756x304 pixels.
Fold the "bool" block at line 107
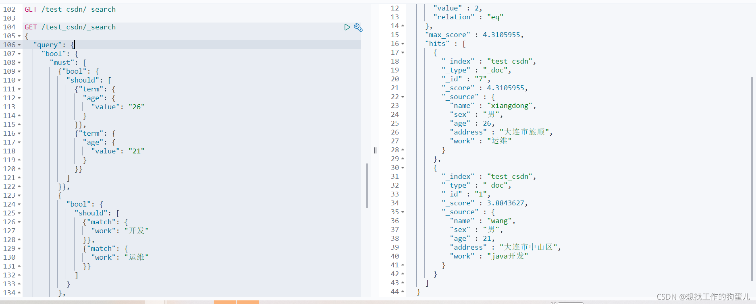pos(19,54)
